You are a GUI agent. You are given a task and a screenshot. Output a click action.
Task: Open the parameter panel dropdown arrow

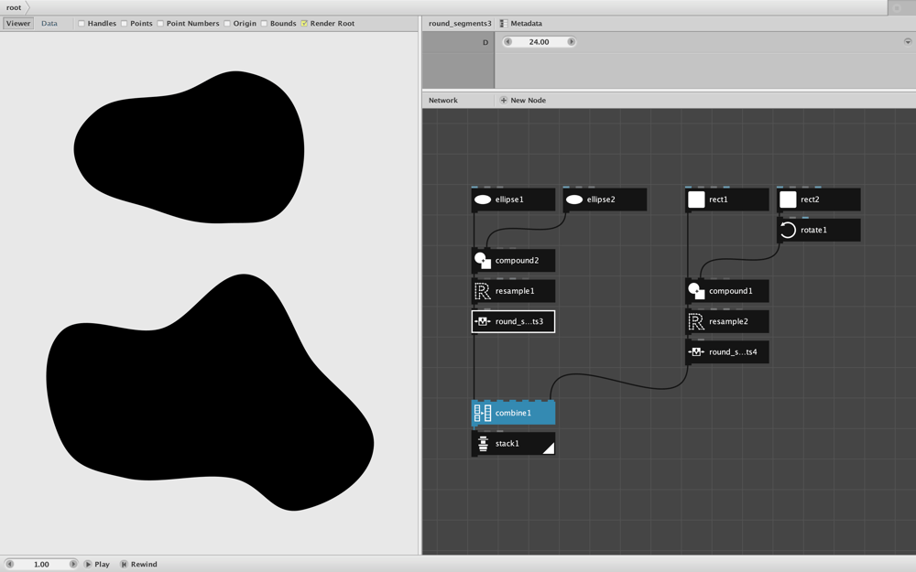tap(908, 41)
